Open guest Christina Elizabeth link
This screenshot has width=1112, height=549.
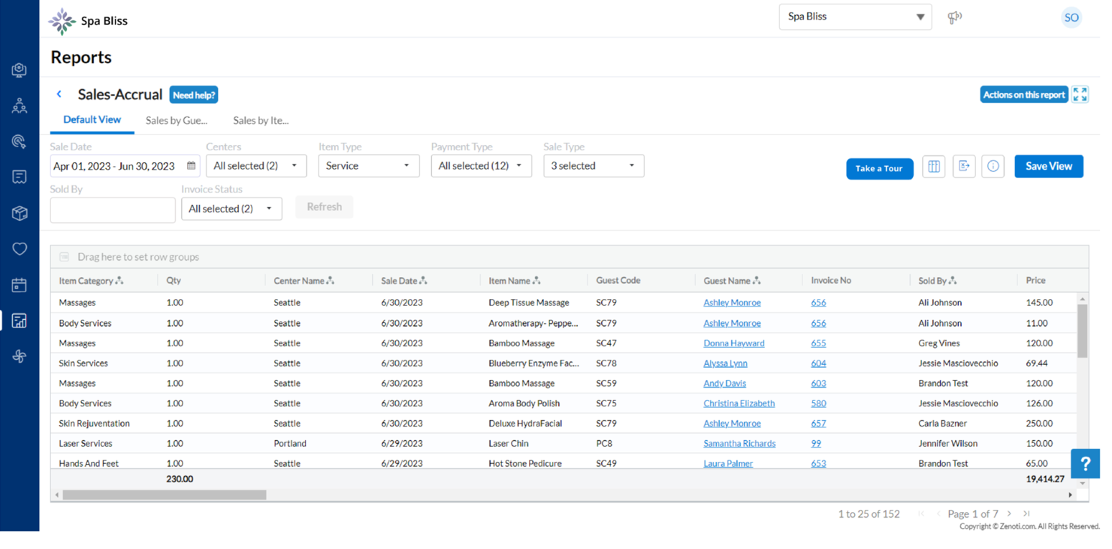click(739, 403)
